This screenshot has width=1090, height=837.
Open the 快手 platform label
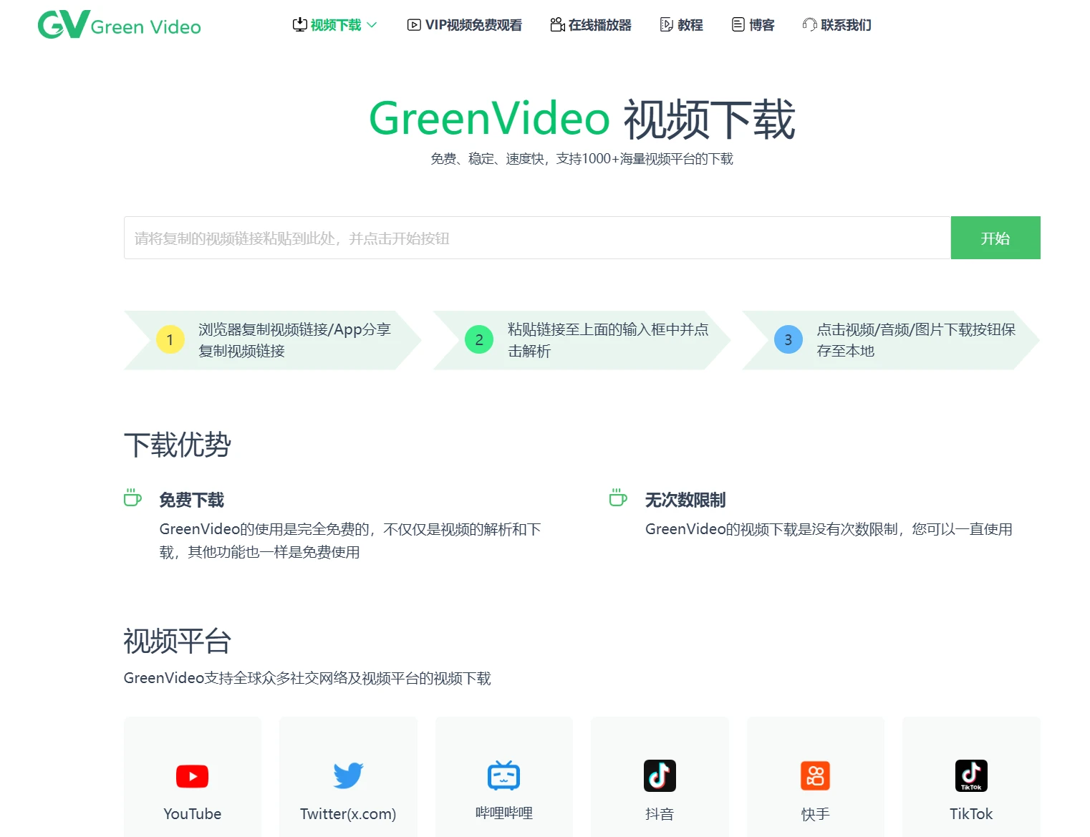pyautogui.click(x=816, y=814)
